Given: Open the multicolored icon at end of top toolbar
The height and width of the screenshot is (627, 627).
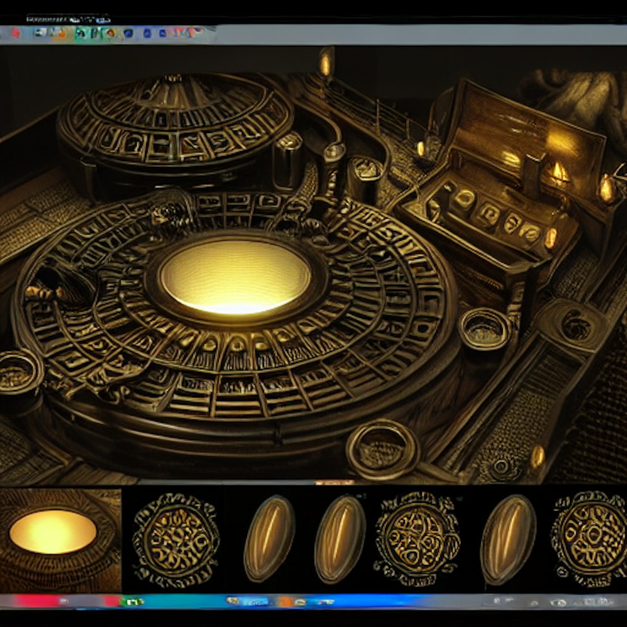Looking at the screenshot, I should [x=183, y=33].
